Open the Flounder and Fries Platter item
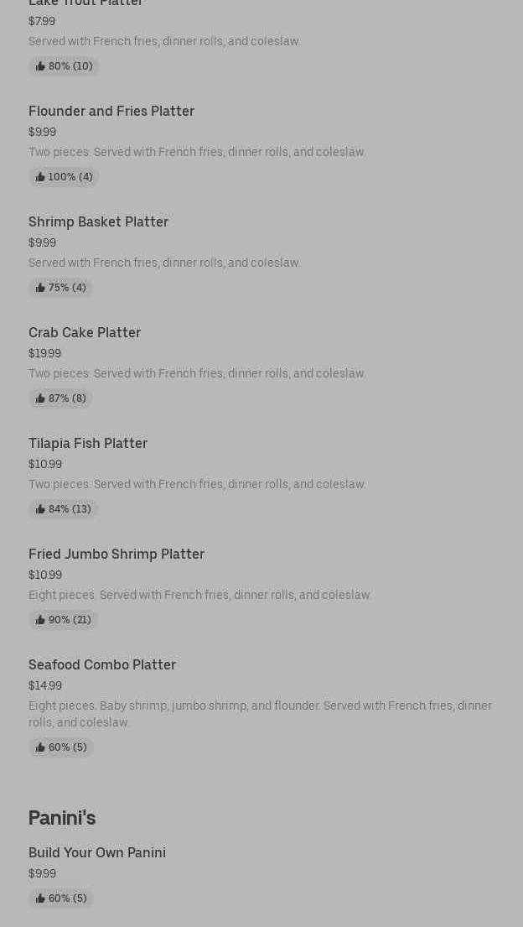The height and width of the screenshot is (927, 523). (111, 111)
